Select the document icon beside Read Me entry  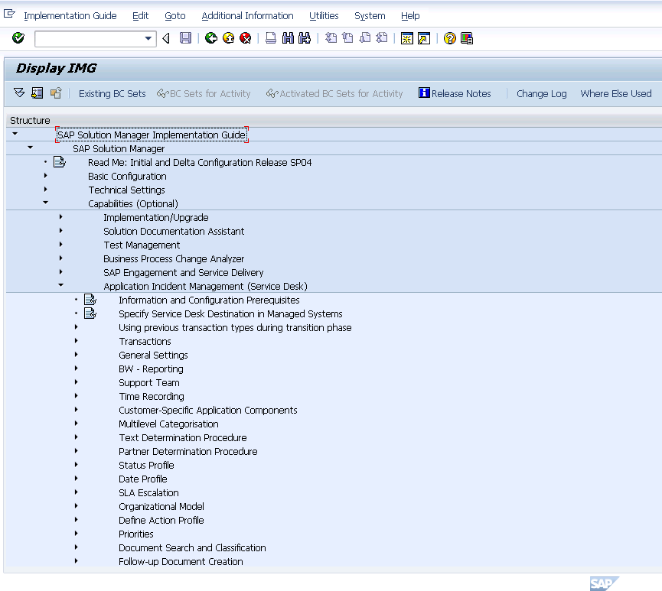pyautogui.click(x=60, y=161)
